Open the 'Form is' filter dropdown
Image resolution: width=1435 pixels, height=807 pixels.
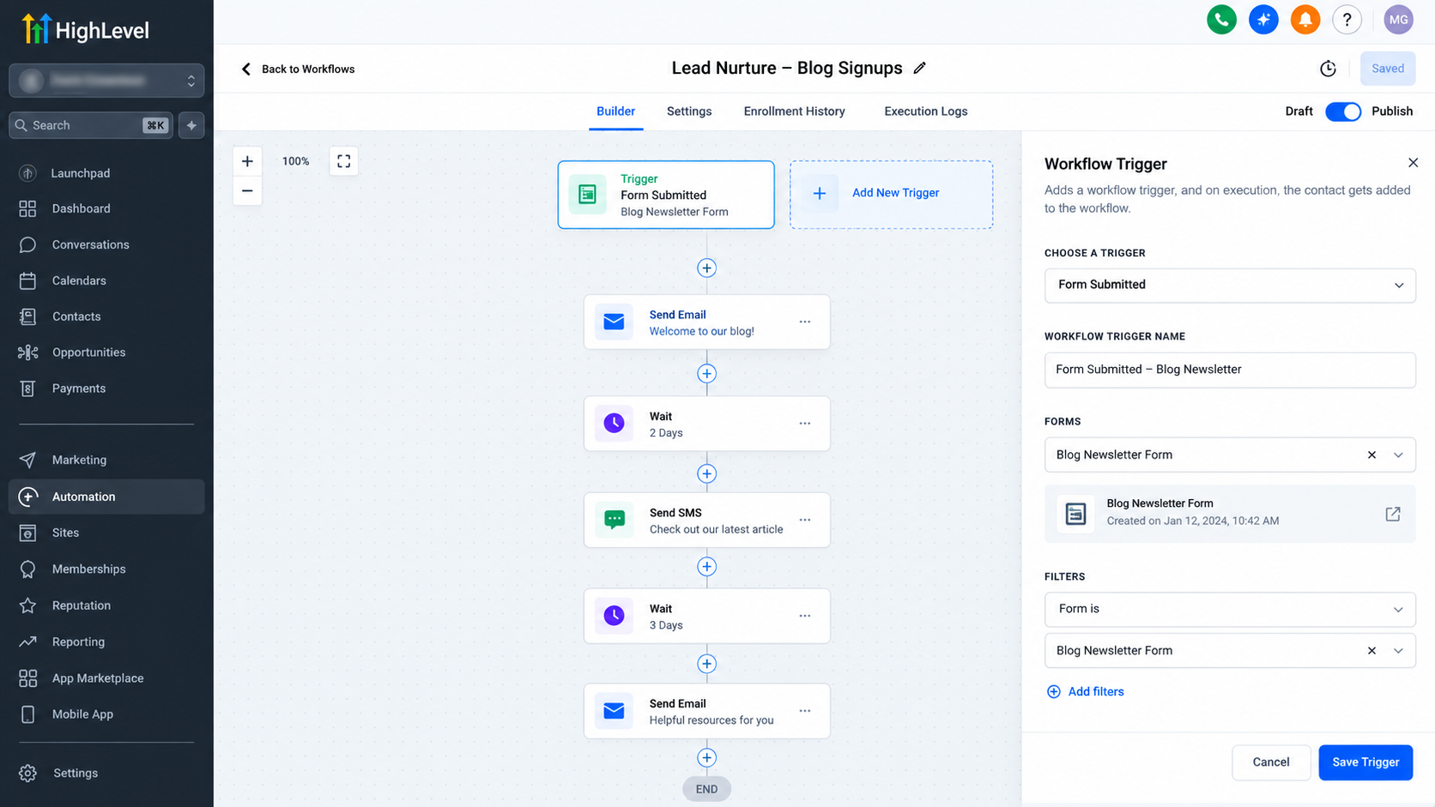[1230, 609]
